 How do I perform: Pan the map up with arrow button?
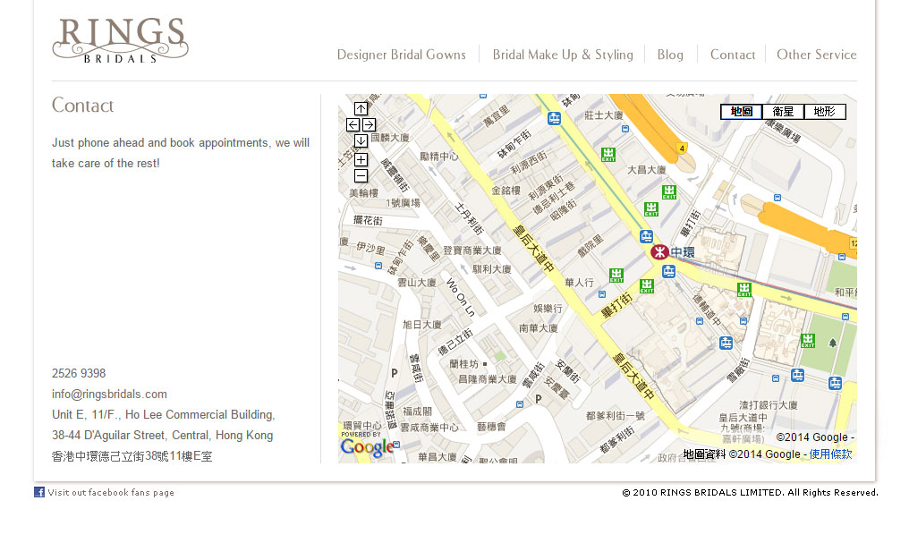click(361, 109)
